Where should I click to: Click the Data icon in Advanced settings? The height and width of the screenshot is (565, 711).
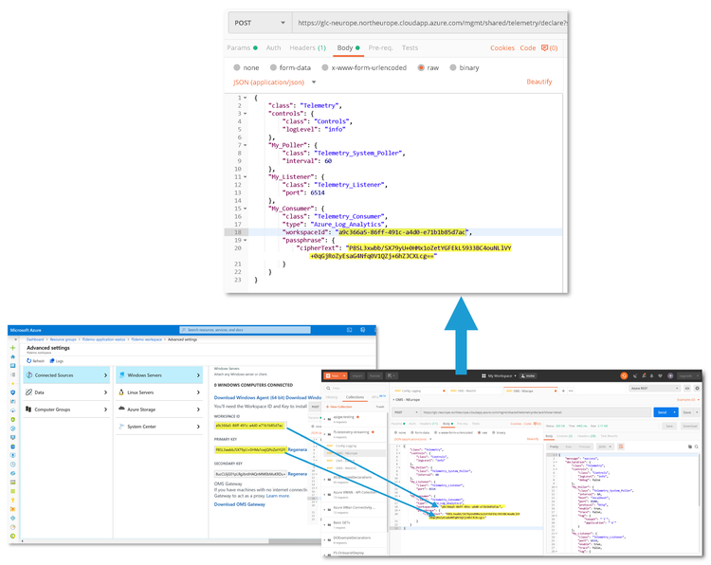(29, 392)
